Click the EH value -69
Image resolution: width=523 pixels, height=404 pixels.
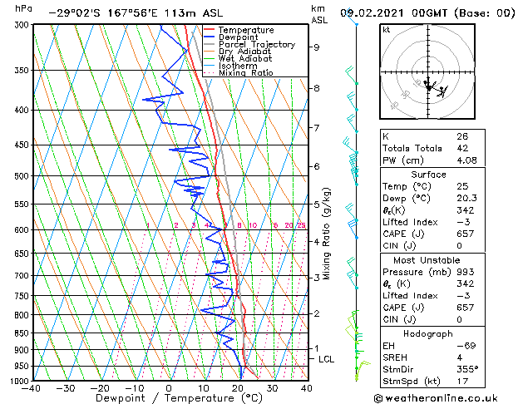466,346
